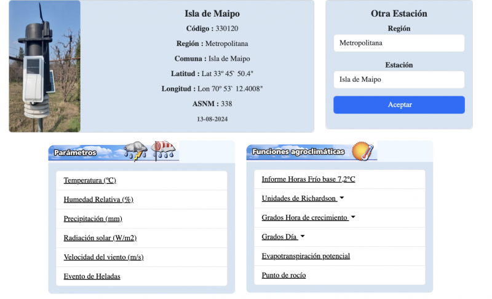The width and height of the screenshot is (492, 299).
Task: Click the Región : Metropolitana info line
Action: (x=212, y=44)
